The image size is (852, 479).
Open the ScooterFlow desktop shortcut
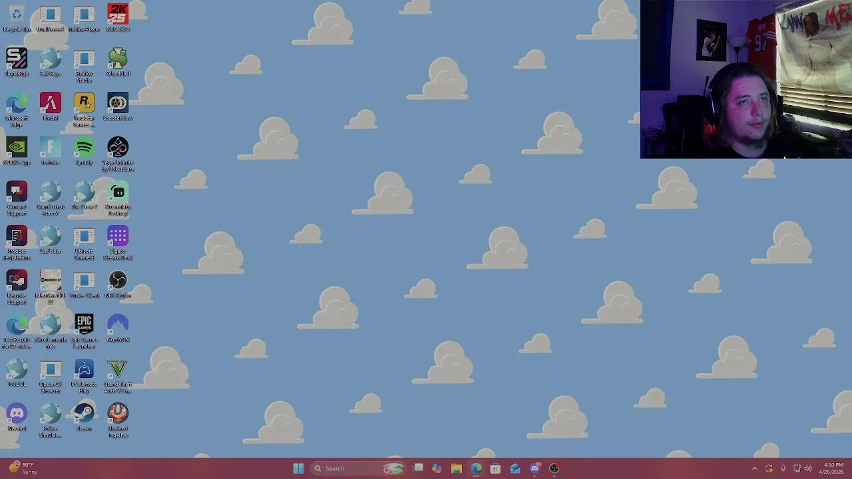pos(118,107)
